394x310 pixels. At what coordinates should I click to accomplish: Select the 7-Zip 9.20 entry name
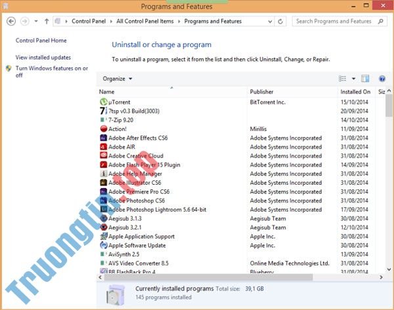tap(121, 120)
